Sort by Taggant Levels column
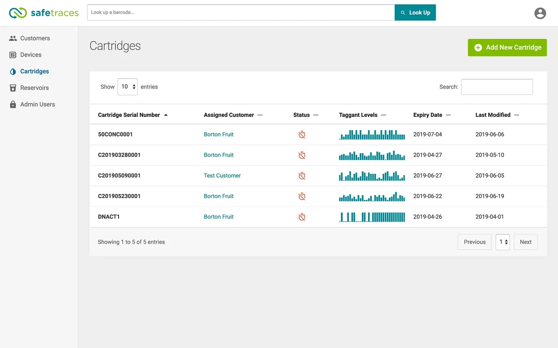This screenshot has width=558, height=348. tap(362, 115)
